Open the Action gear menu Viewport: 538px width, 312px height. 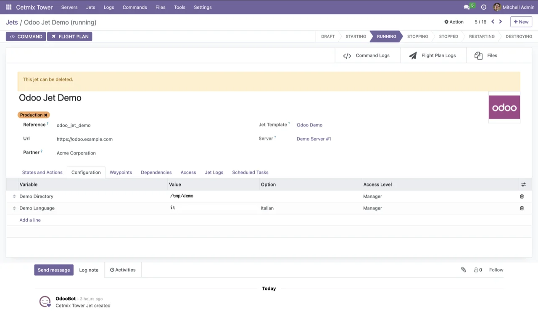(454, 21)
